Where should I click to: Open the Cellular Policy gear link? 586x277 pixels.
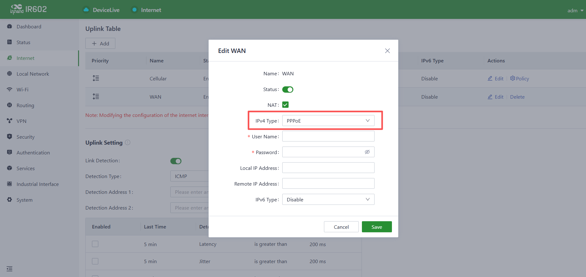(520, 78)
